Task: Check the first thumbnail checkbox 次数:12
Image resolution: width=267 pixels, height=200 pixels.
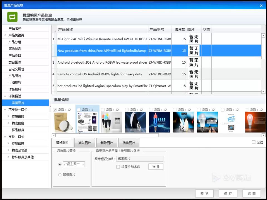Action: pos(55,110)
